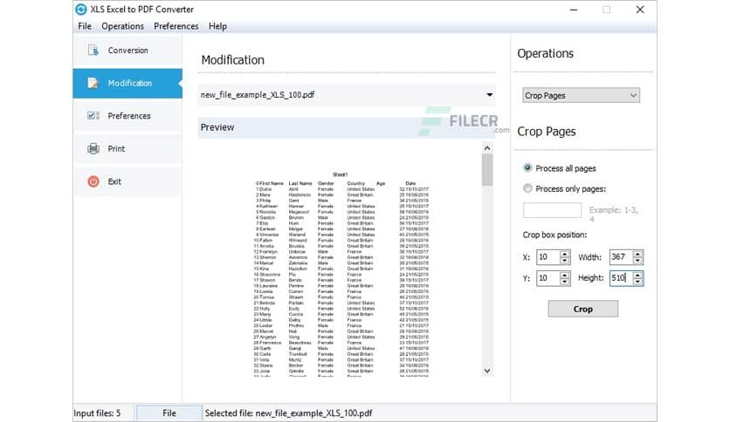Click the 'Input files: 5' status text
Image resolution: width=730 pixels, height=422 pixels.
tap(97, 413)
